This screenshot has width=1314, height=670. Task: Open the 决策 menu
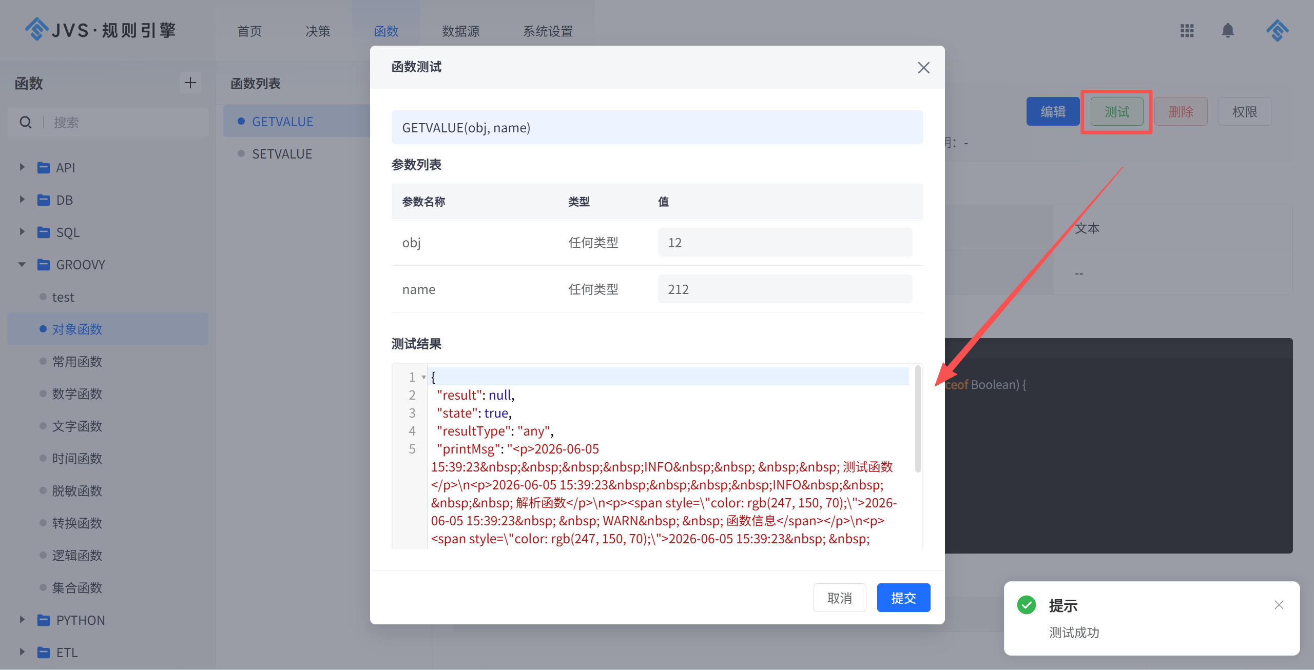pyautogui.click(x=318, y=31)
